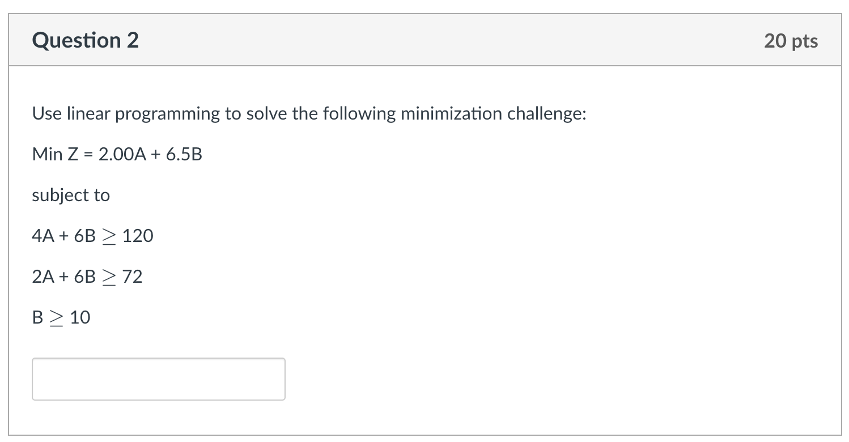
Task: Click the 4A + 6B constraint line
Action: point(92,236)
